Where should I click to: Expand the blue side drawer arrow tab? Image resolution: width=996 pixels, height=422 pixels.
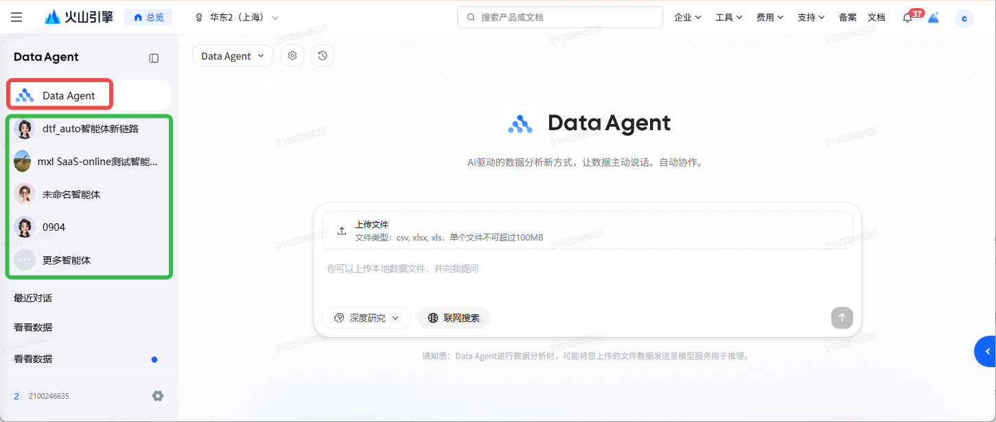coord(986,351)
